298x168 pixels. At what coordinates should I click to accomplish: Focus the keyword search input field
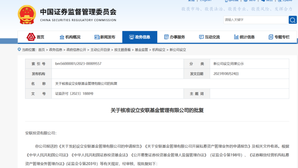point(256,20)
